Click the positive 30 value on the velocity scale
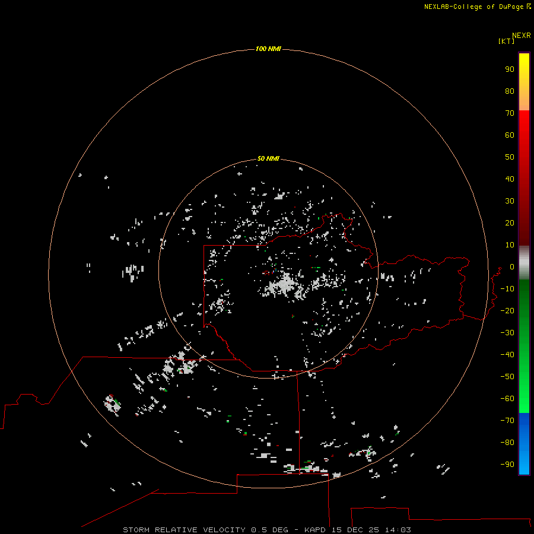This screenshot has height=534, width=534. coord(510,201)
